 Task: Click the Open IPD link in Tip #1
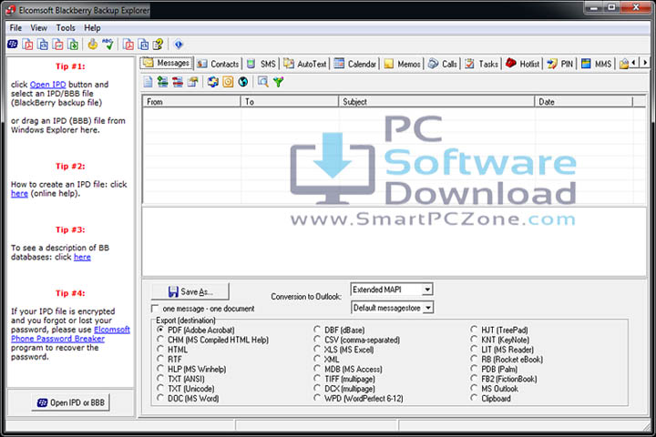click(x=47, y=85)
